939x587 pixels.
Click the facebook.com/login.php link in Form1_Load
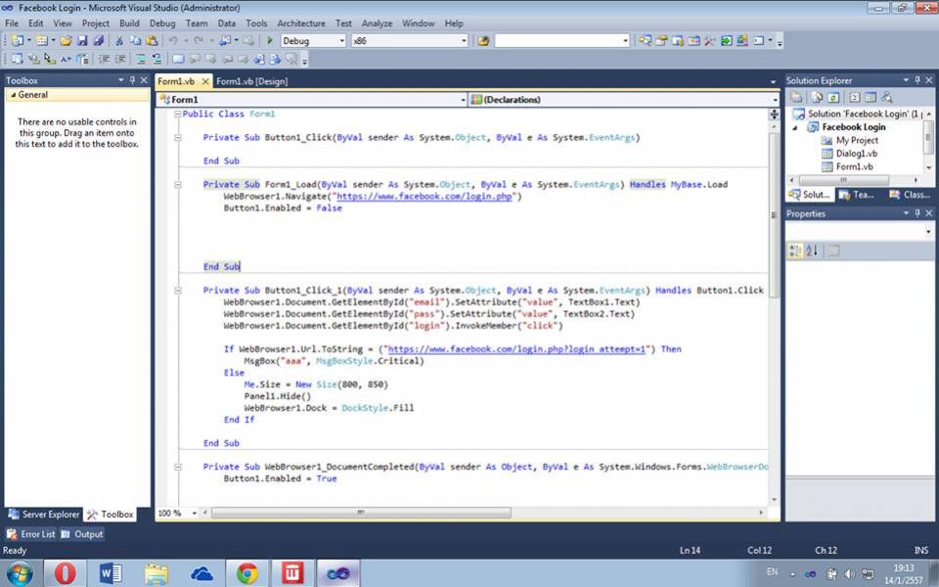[424, 197]
